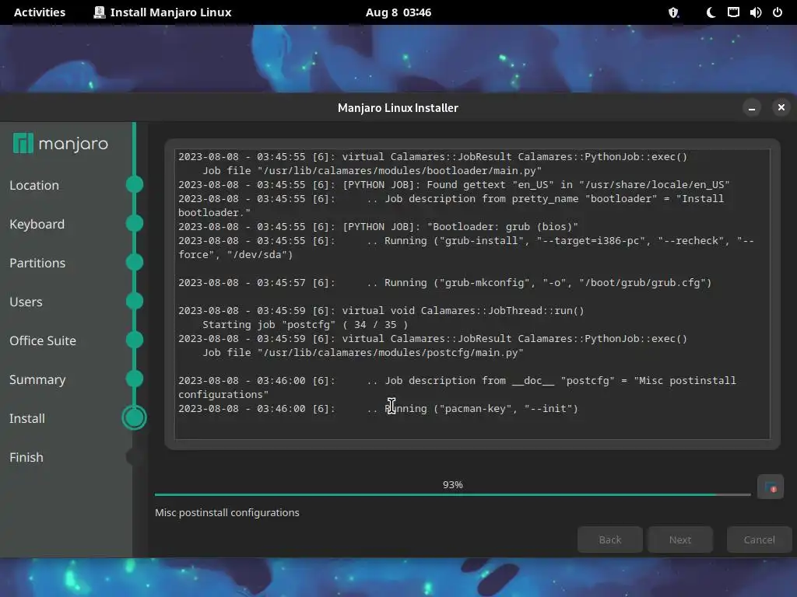797x597 pixels.
Task: Select the active Install step marker
Action: click(135, 417)
